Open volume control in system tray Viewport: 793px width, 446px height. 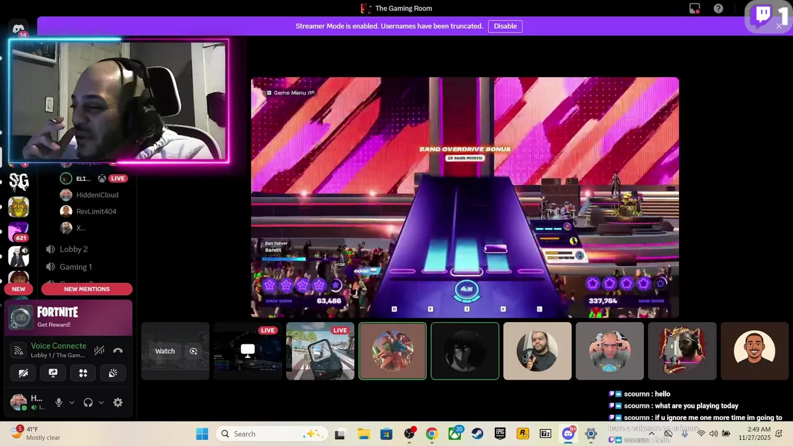pyautogui.click(x=713, y=434)
